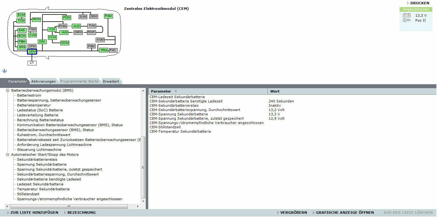Click the TRM module node
Viewport: 437px width, 219px height.
point(103,50)
